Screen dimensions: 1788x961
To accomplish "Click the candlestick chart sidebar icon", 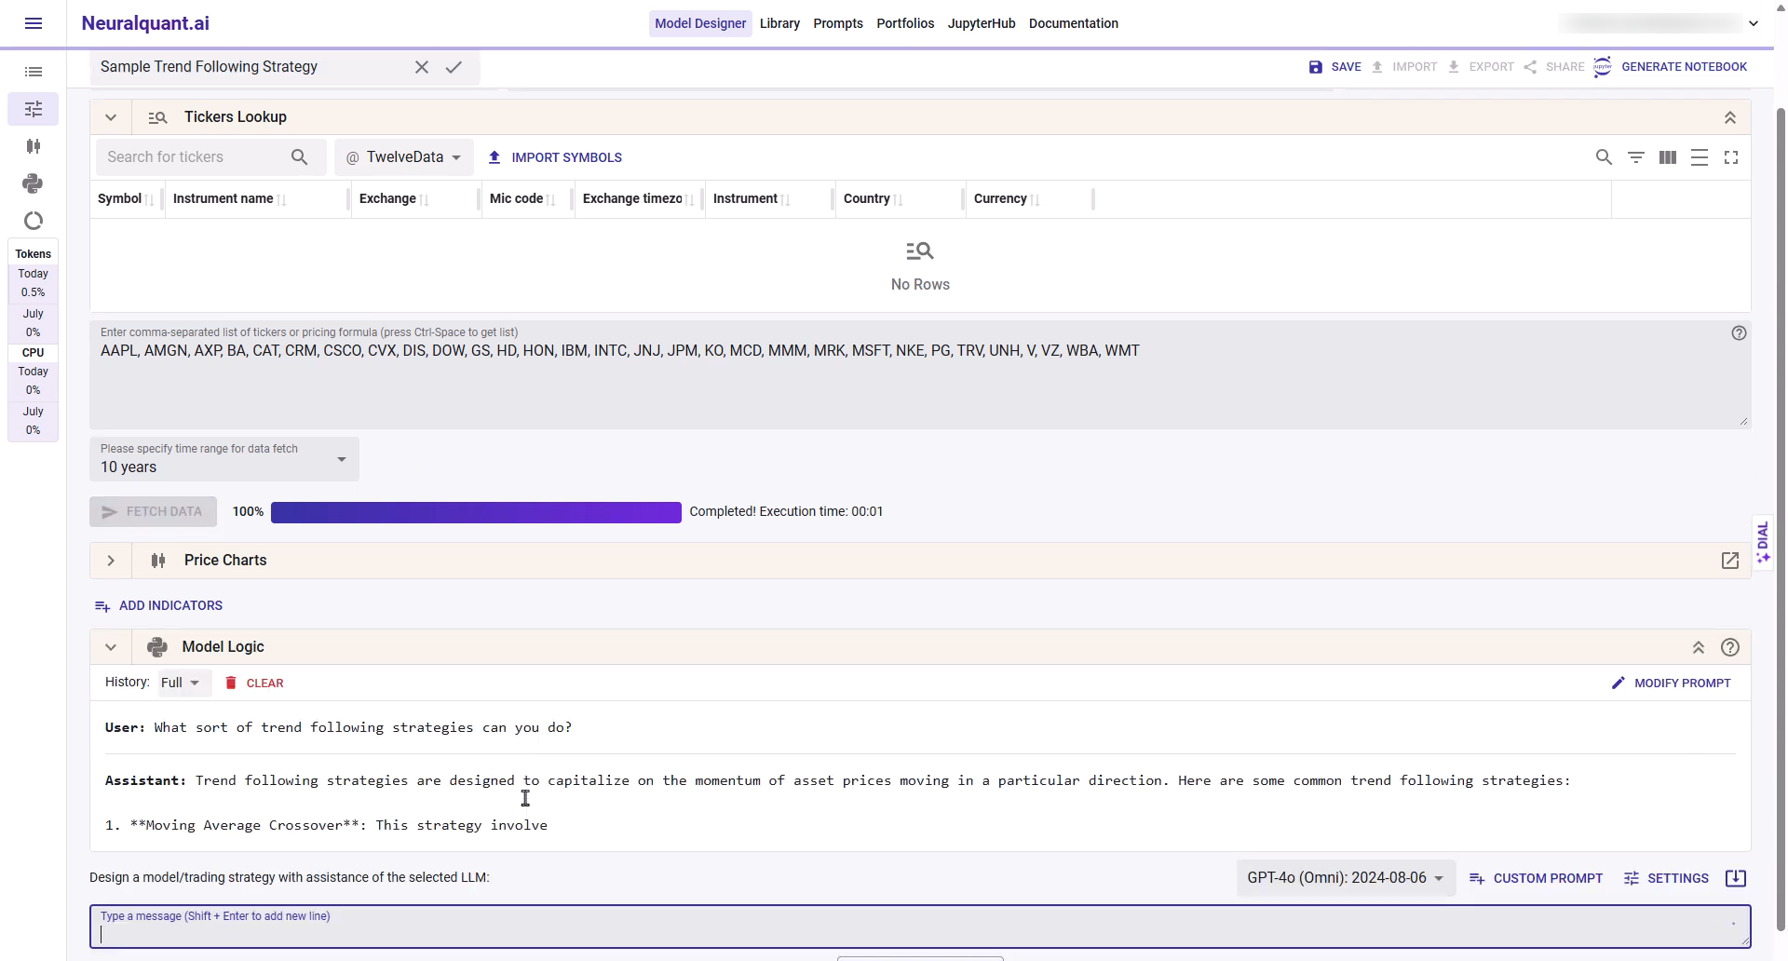I will click(x=33, y=146).
